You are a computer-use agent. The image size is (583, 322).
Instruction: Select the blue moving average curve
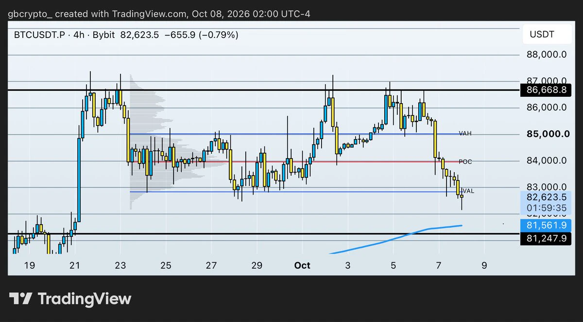click(x=395, y=239)
